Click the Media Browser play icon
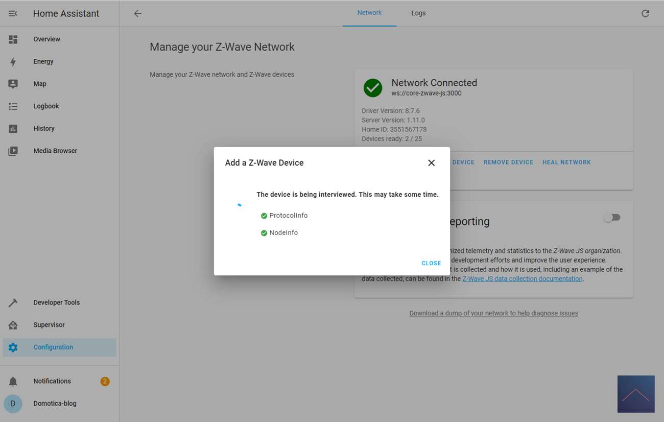 [x=13, y=151]
